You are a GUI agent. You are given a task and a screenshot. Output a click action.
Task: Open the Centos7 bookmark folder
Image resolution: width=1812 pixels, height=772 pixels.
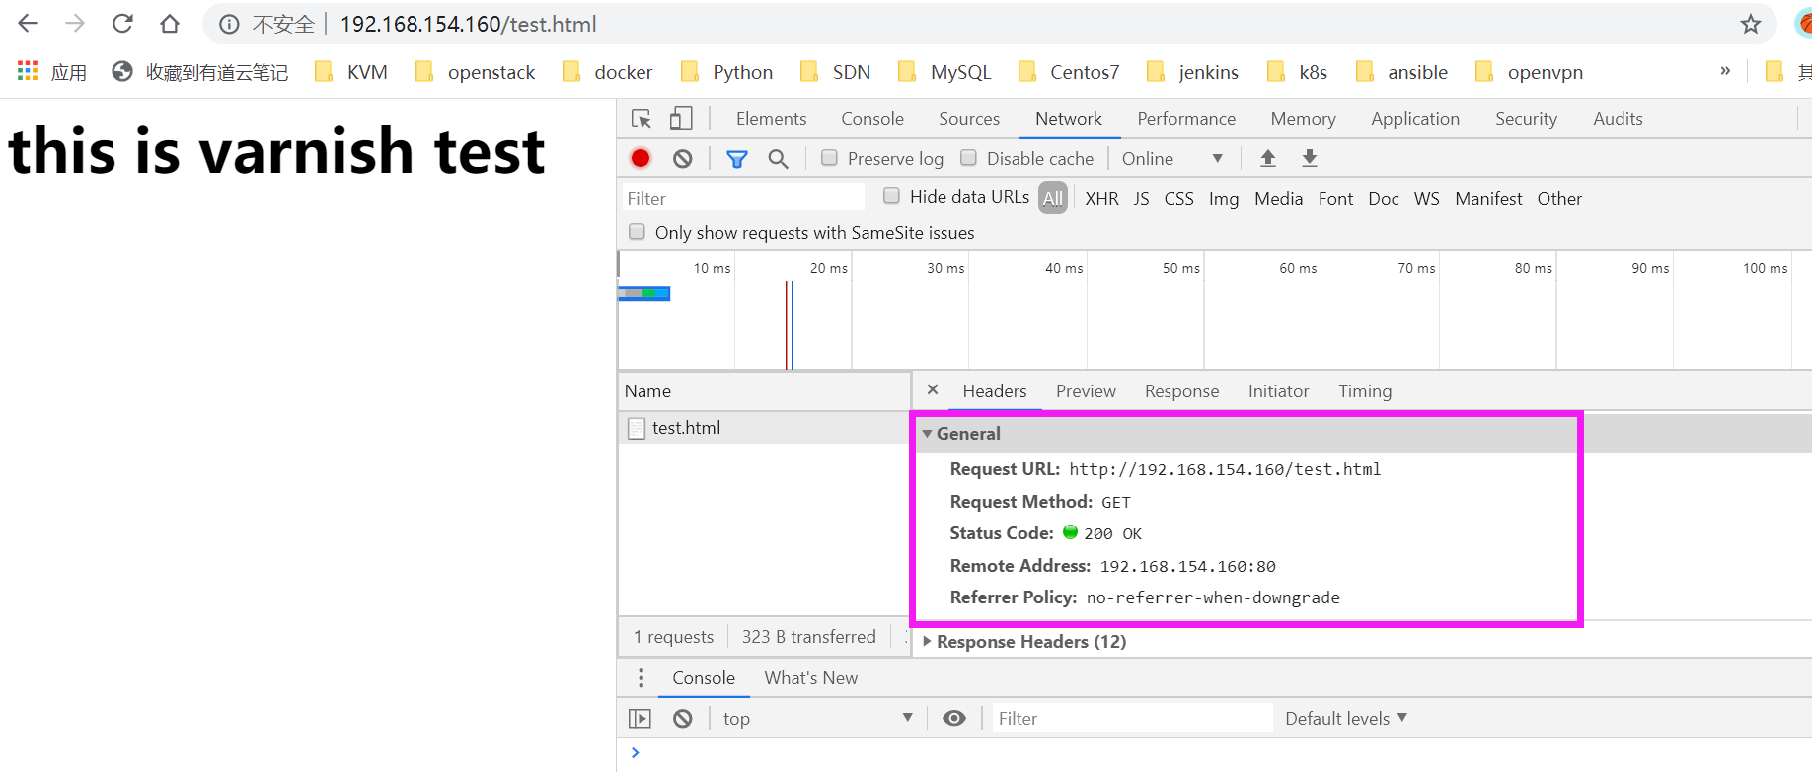1069,72
